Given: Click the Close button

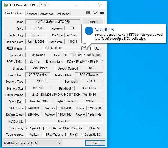Looking at the screenshot, I should click(x=95, y=143).
